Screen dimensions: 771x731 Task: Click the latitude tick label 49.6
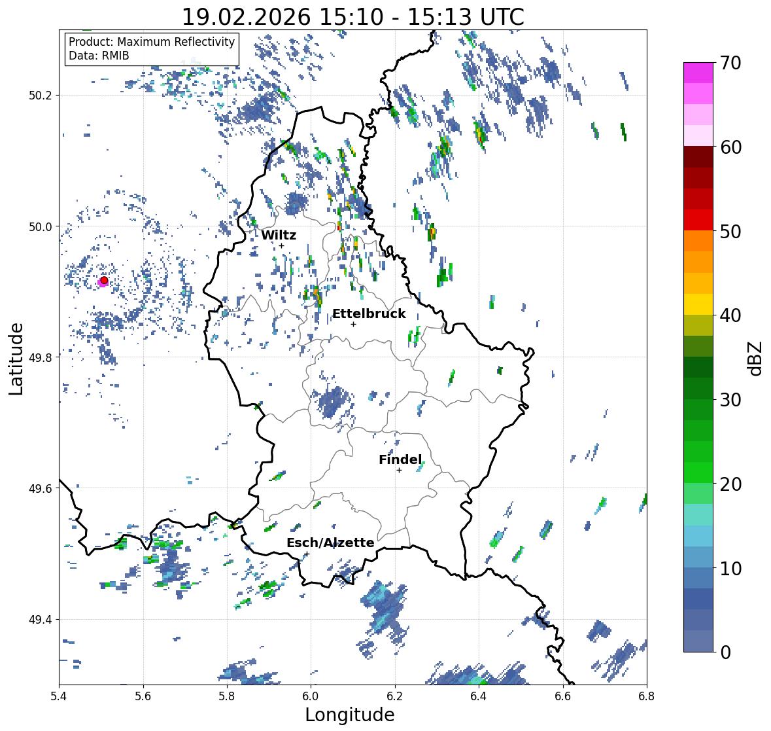point(41,488)
